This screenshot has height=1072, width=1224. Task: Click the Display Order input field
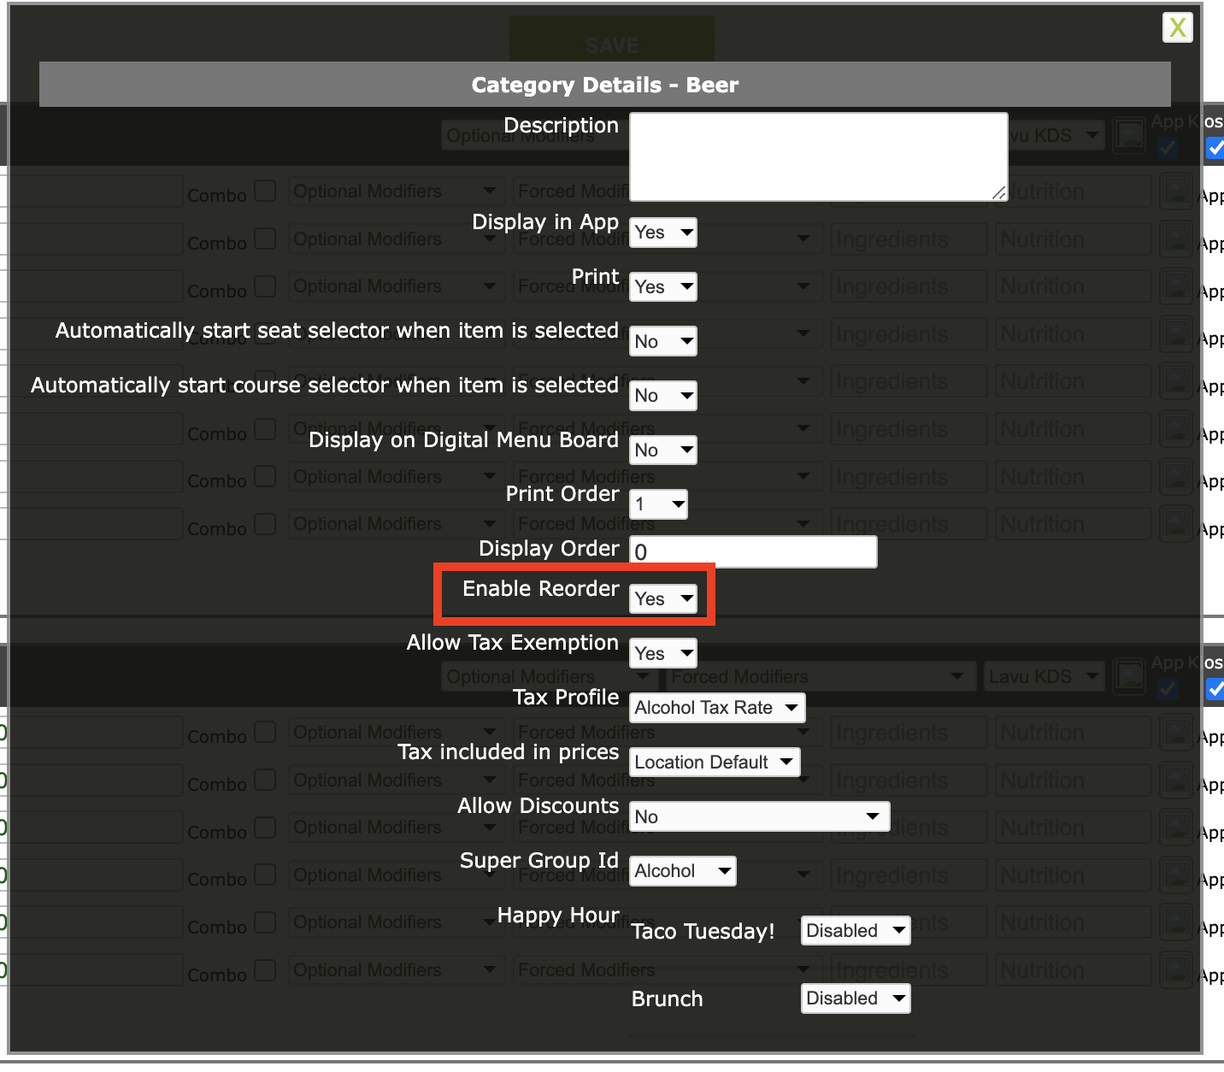click(x=753, y=552)
